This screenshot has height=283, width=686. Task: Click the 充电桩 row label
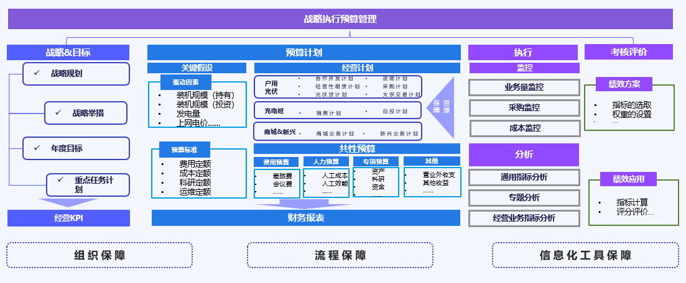pos(274,111)
